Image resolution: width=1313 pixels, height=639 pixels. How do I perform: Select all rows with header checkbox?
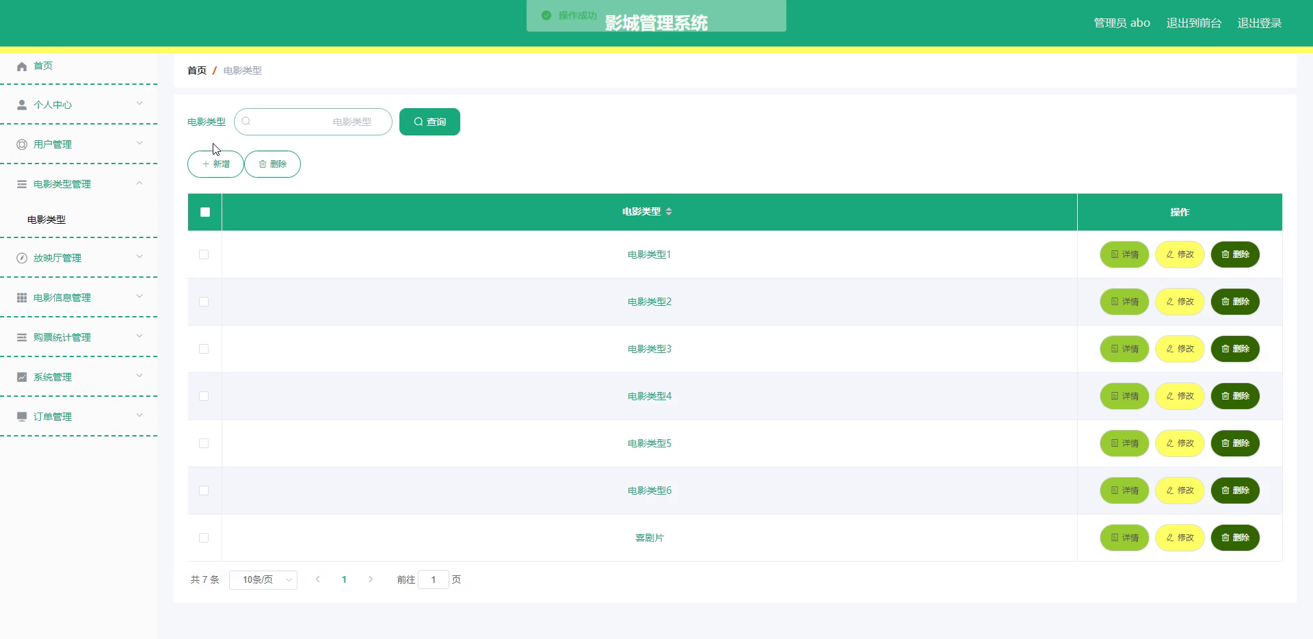[x=205, y=212]
